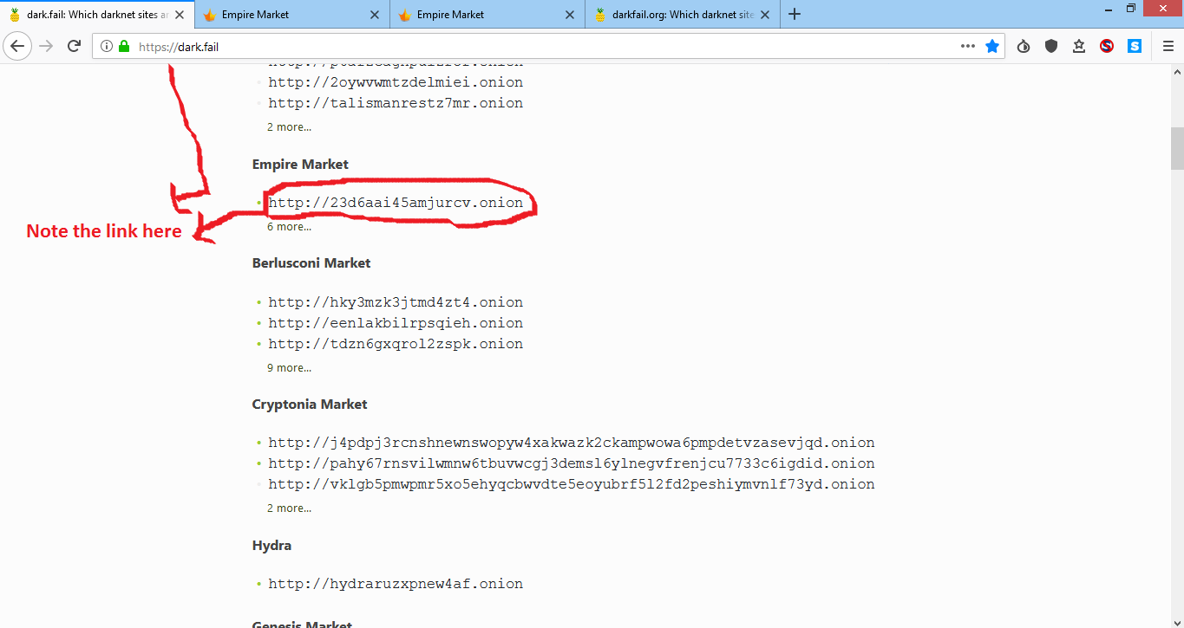Click the https://dark.fail address bar
Screen dimensions: 1184x628
coord(546,47)
